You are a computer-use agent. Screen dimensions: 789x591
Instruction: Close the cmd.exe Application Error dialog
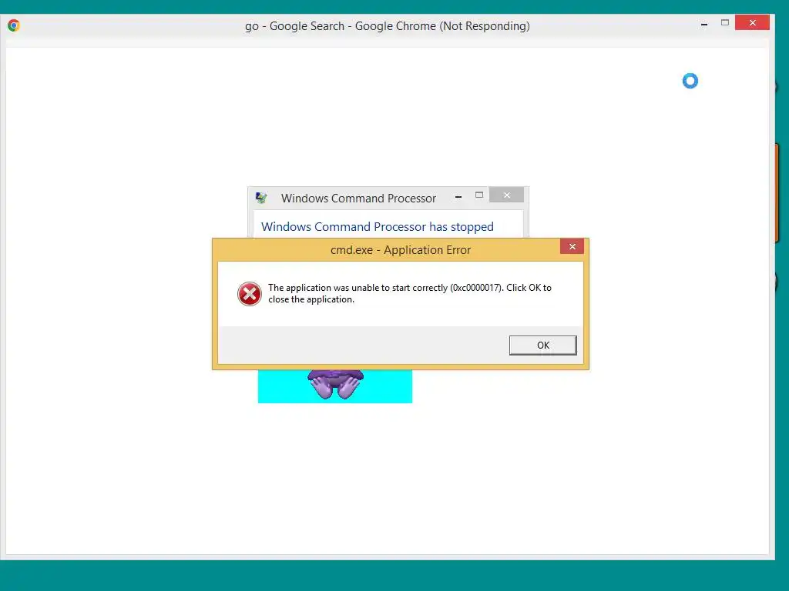point(572,246)
